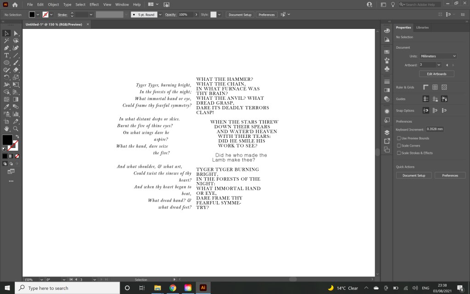The width and height of the screenshot is (470, 294).
Task: Open the Units dropdown showing Millimeters
Action: click(x=438, y=56)
